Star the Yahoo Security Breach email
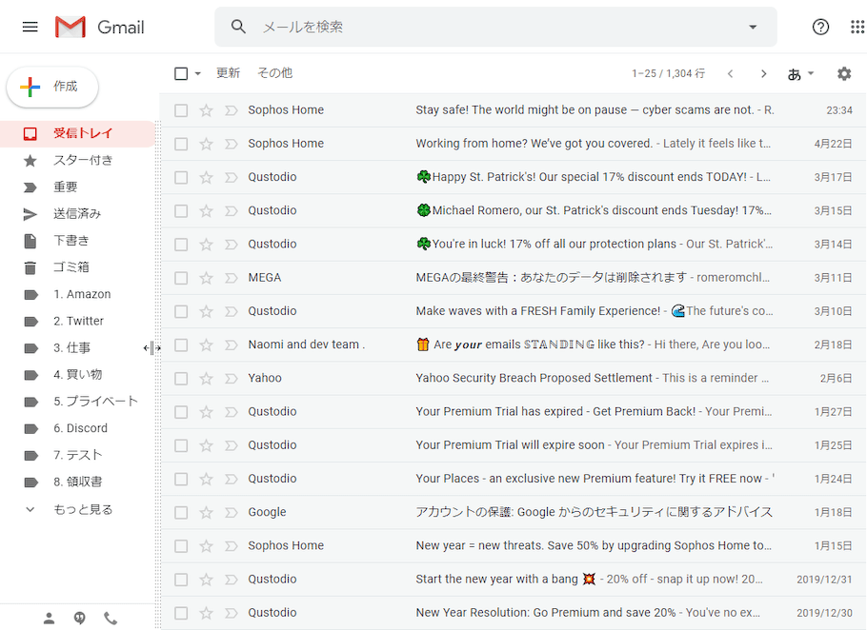Viewport: 867px width, 630px height. click(x=206, y=378)
